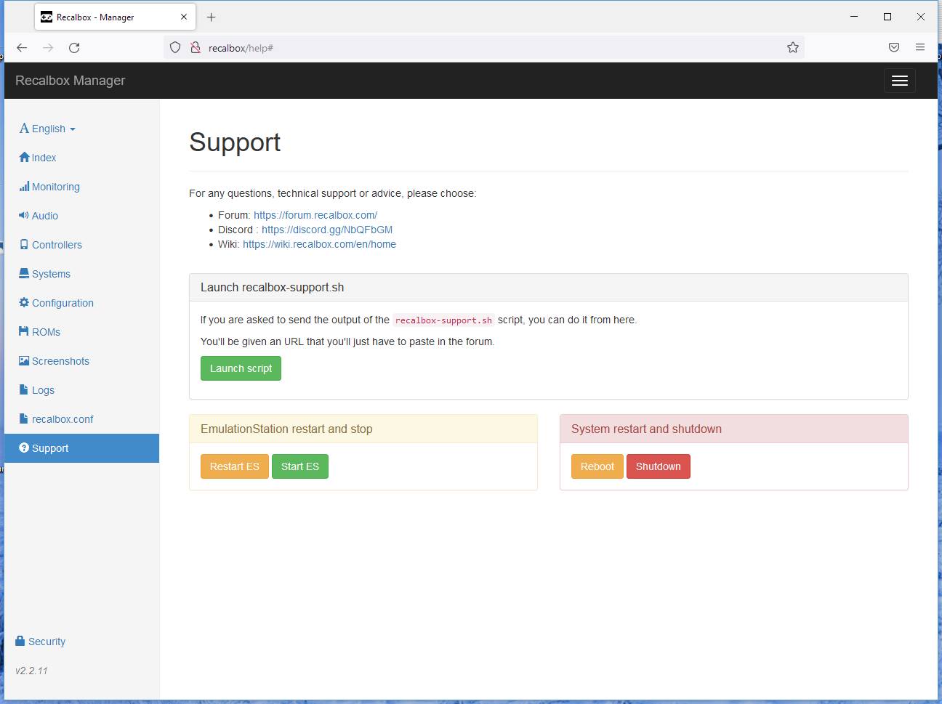Select the Recalbox - Manager tab
Image resolution: width=942 pixels, height=704 pixels.
point(114,17)
